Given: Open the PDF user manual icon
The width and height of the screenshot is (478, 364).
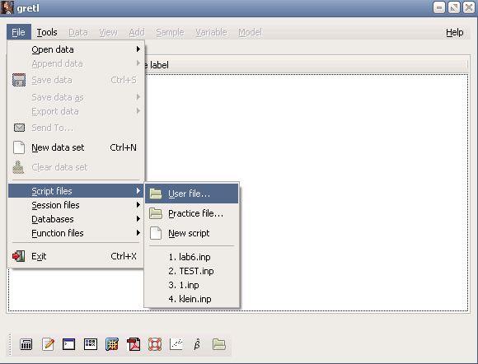Looking at the screenshot, I should pos(134,344).
